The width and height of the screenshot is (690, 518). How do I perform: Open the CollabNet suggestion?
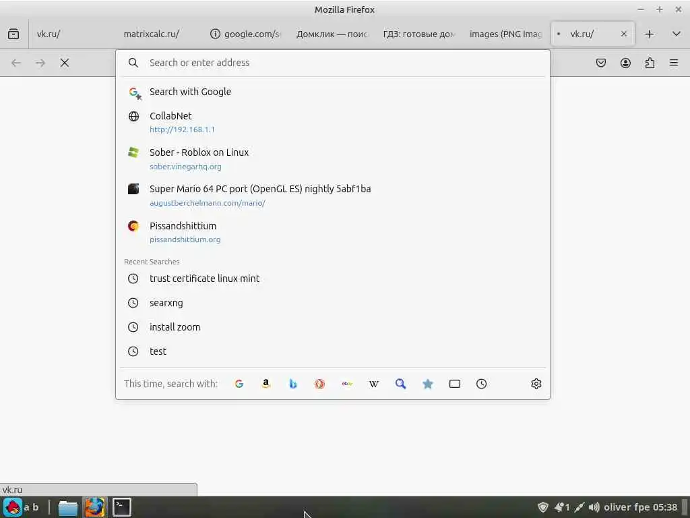point(333,122)
